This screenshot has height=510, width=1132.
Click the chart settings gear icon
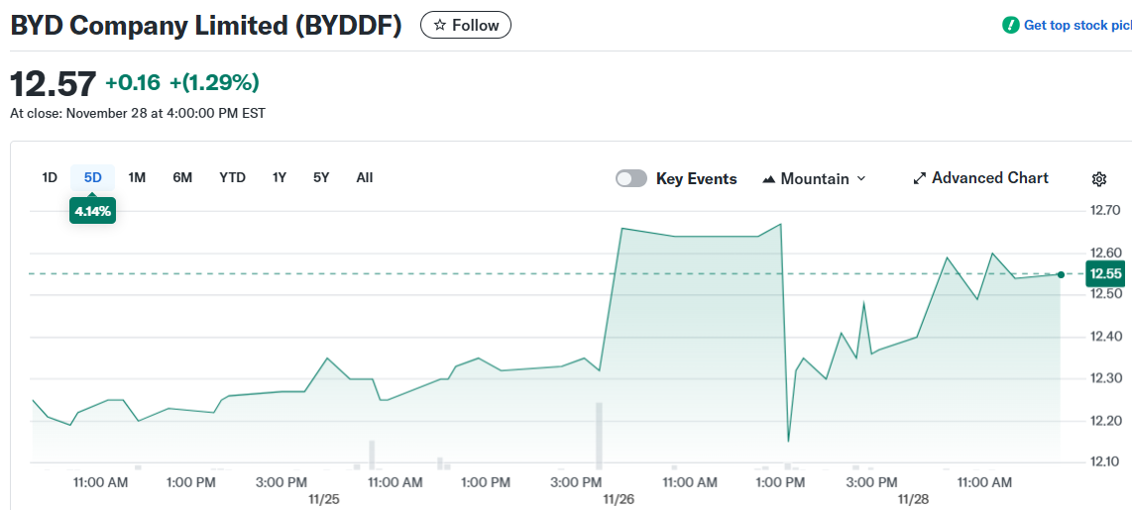(x=1098, y=179)
